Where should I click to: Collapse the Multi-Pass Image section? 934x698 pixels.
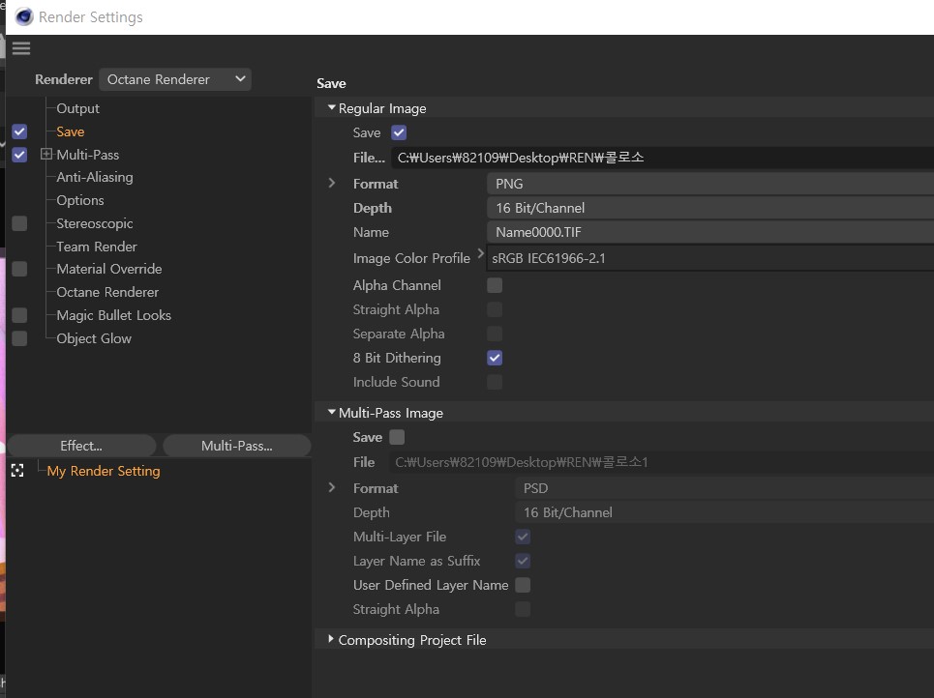(332, 412)
